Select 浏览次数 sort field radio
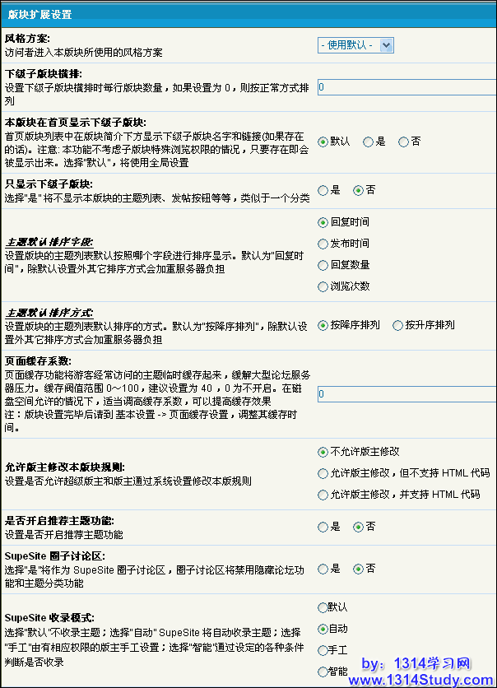Screen dimensions: 497x688 tap(323, 286)
